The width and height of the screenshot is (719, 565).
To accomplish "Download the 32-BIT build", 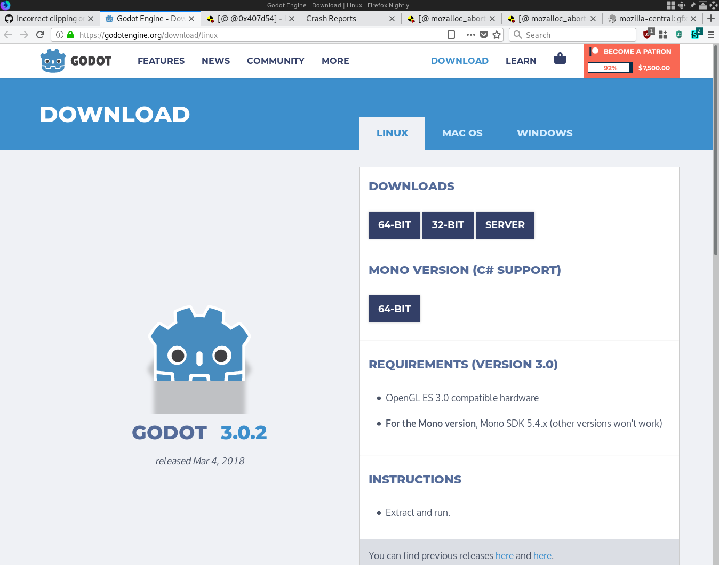I will tap(448, 225).
